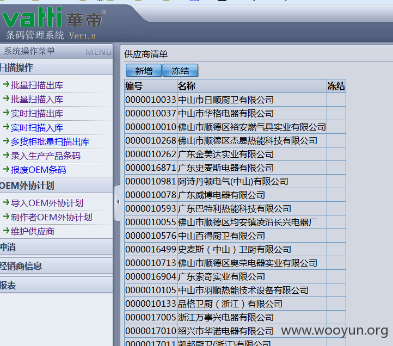Select row 佛山市顺德区均安镇凌沿长兴电器厂
393x346 pixels.
coord(235,222)
